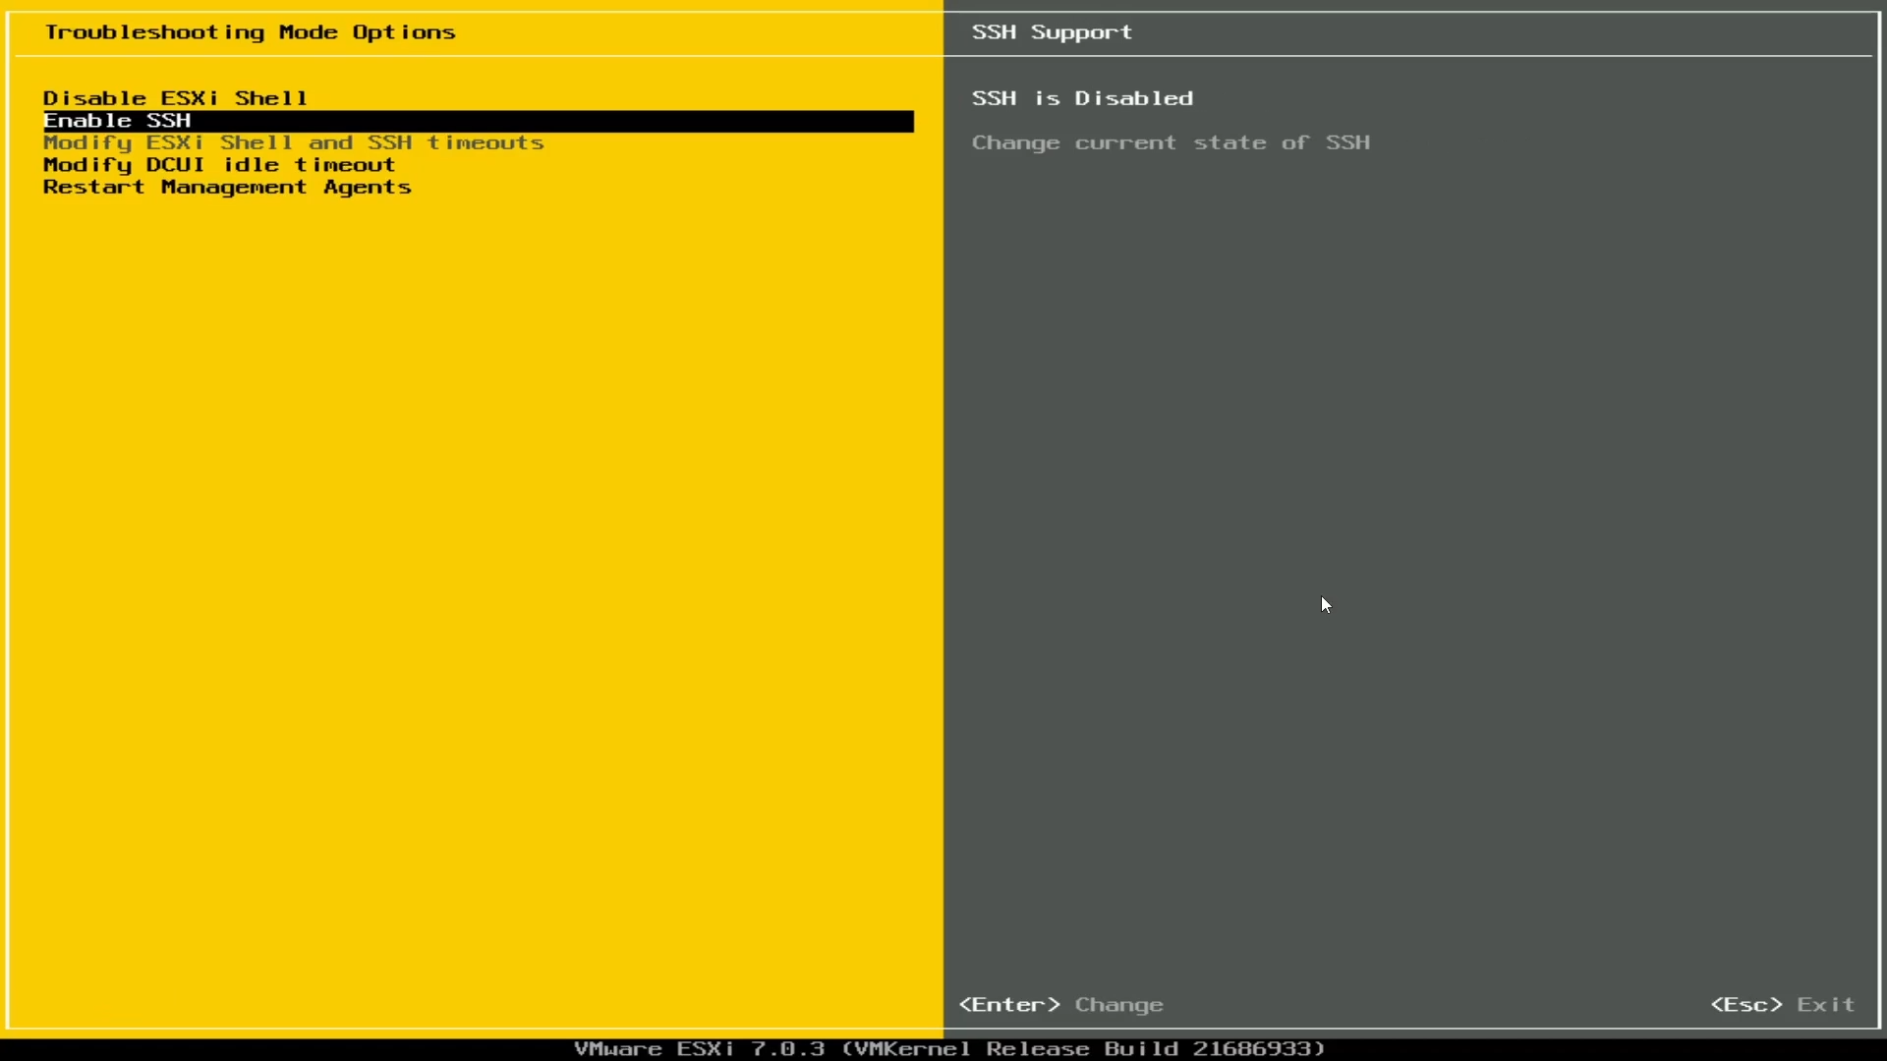The height and width of the screenshot is (1061, 1887).
Task: Click the "SSH Support" panel title
Action: (x=1051, y=31)
